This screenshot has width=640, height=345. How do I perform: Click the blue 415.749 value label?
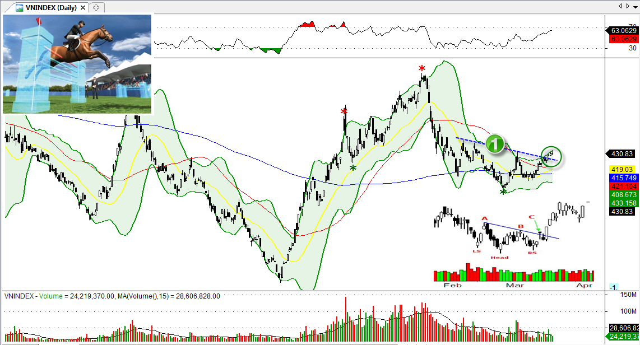pos(623,178)
